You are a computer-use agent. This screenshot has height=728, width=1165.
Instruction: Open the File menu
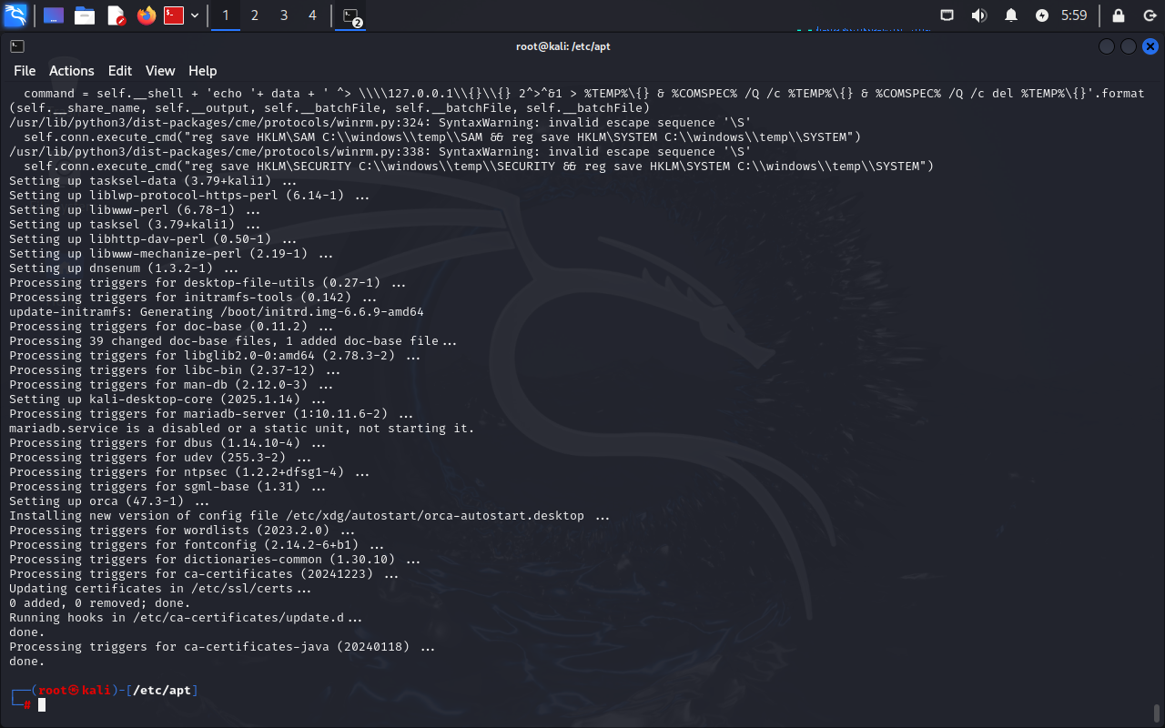coord(25,71)
